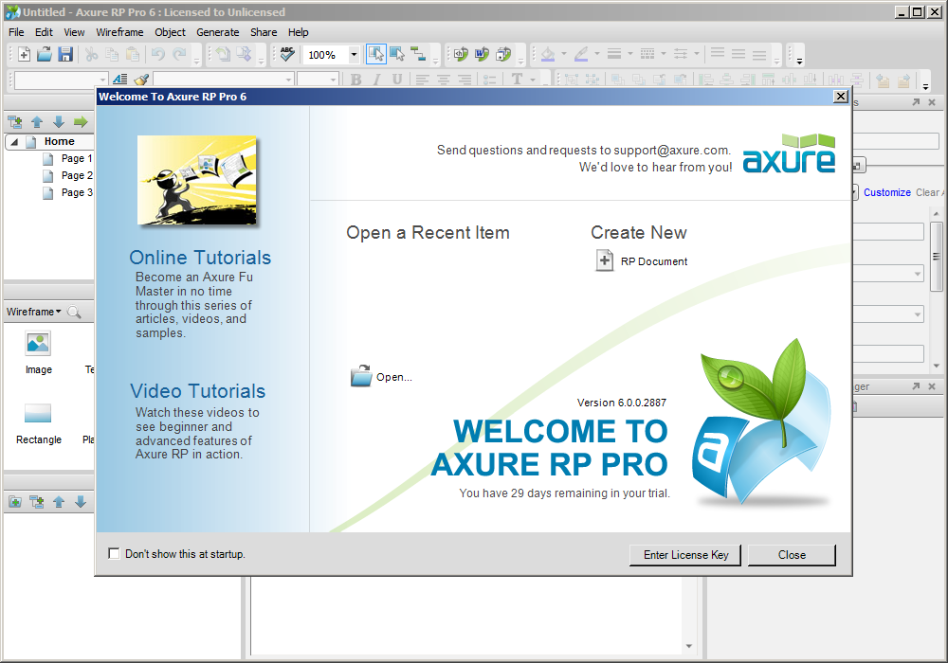948x663 pixels.
Task: Click the Generate Word specification icon
Action: [482, 54]
